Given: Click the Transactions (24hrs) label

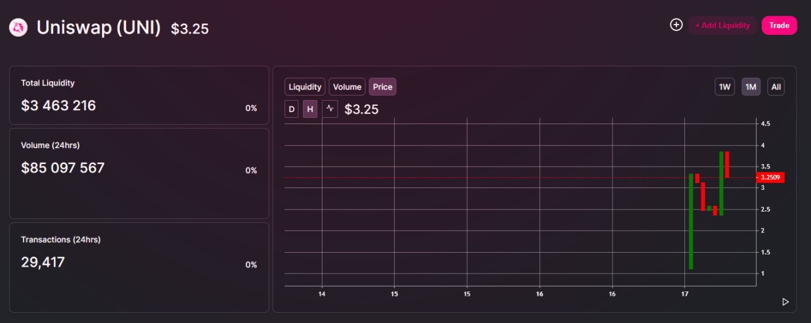Looking at the screenshot, I should tap(61, 240).
